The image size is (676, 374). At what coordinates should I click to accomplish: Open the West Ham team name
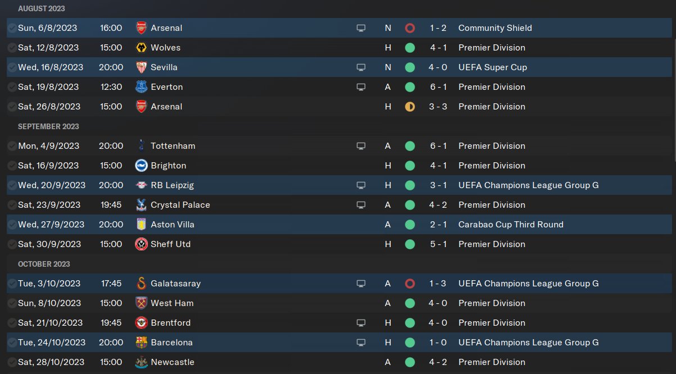pos(172,303)
